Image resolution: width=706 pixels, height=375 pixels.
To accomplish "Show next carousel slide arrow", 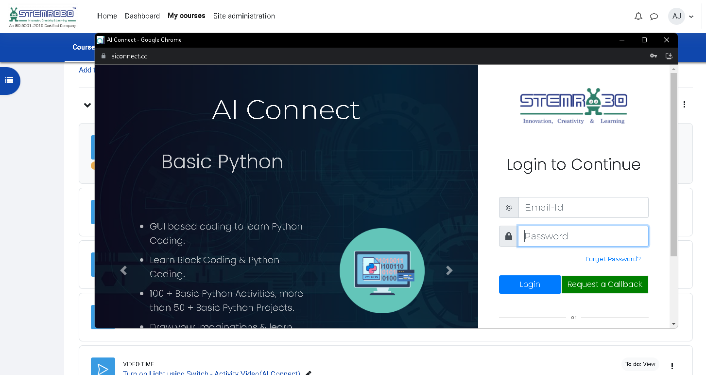I will point(449,270).
